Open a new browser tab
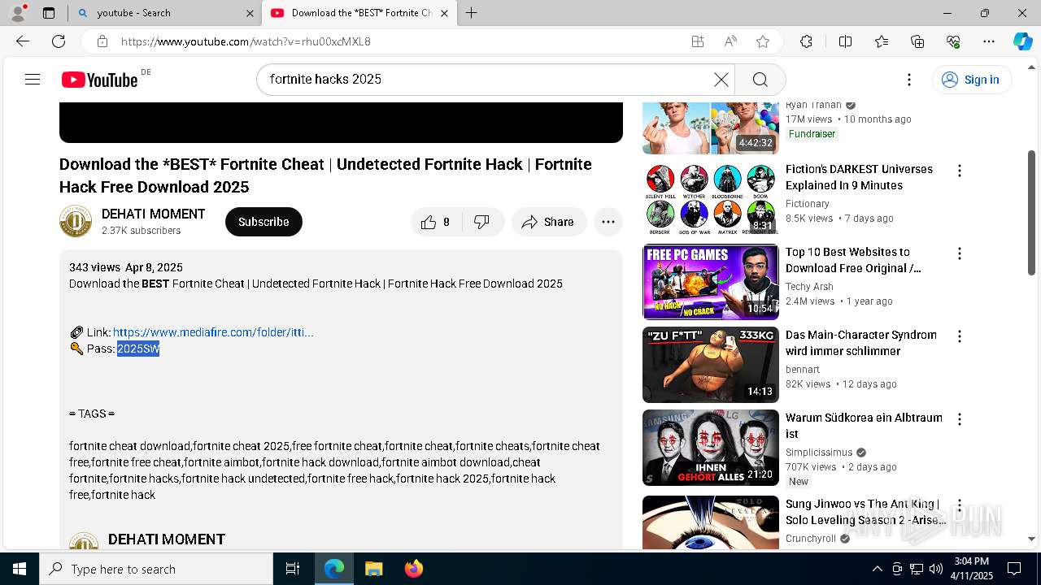The height and width of the screenshot is (585, 1041). [471, 13]
